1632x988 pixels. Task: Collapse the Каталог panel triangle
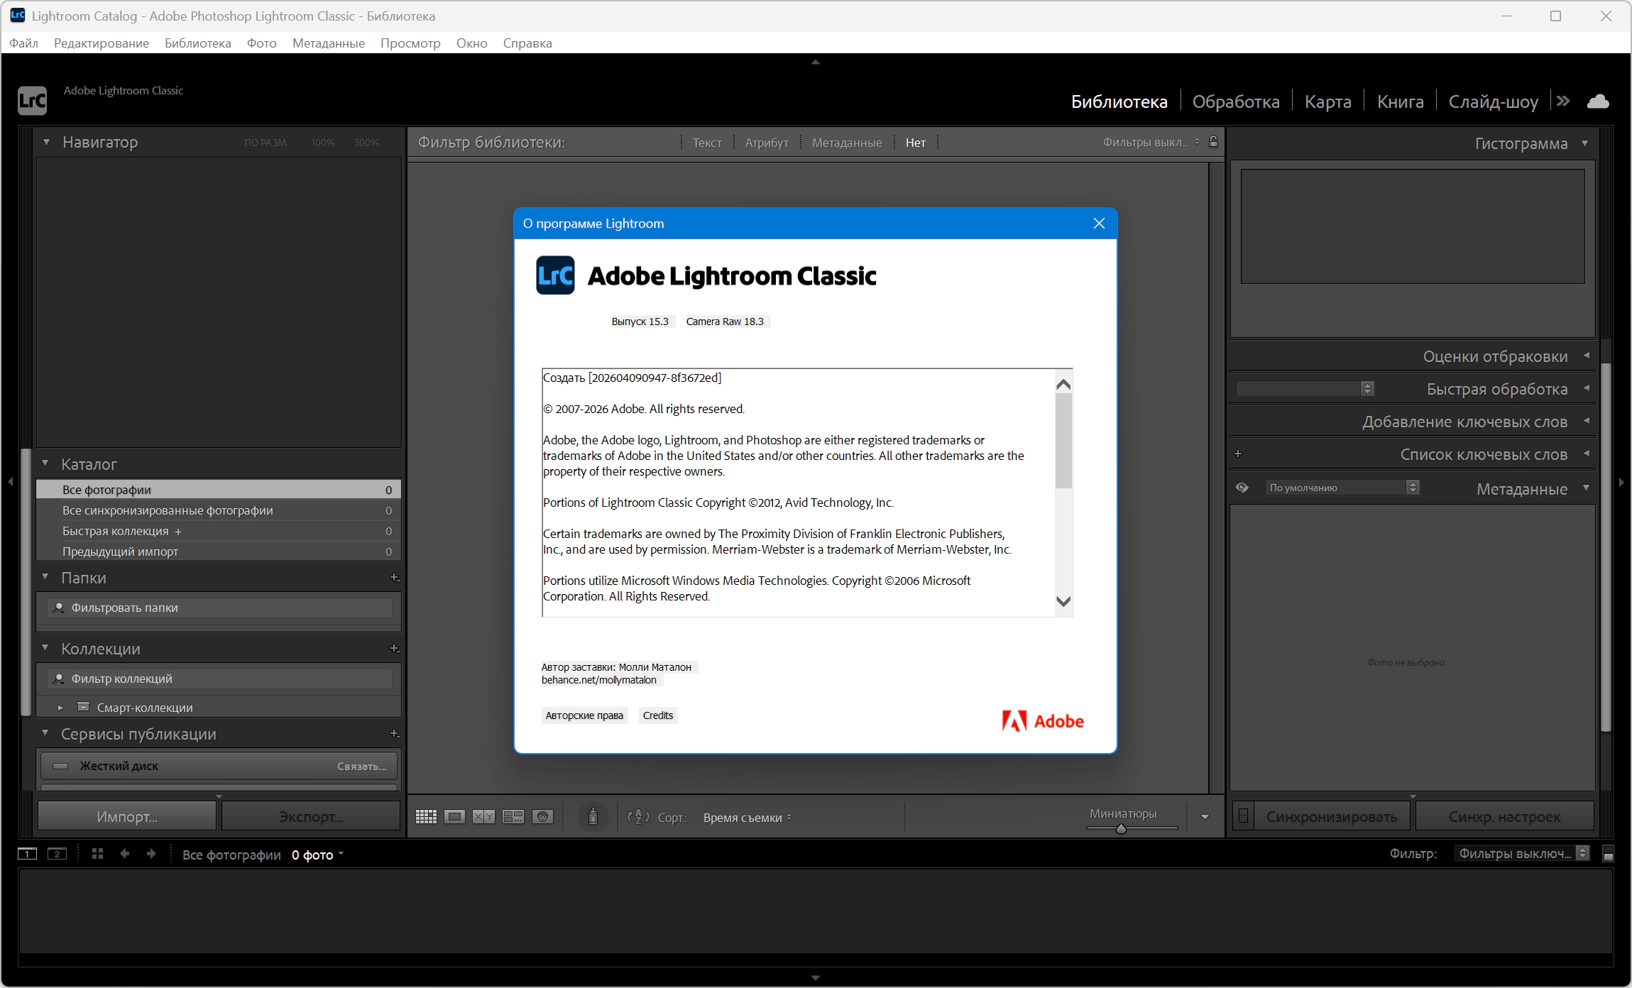point(45,463)
